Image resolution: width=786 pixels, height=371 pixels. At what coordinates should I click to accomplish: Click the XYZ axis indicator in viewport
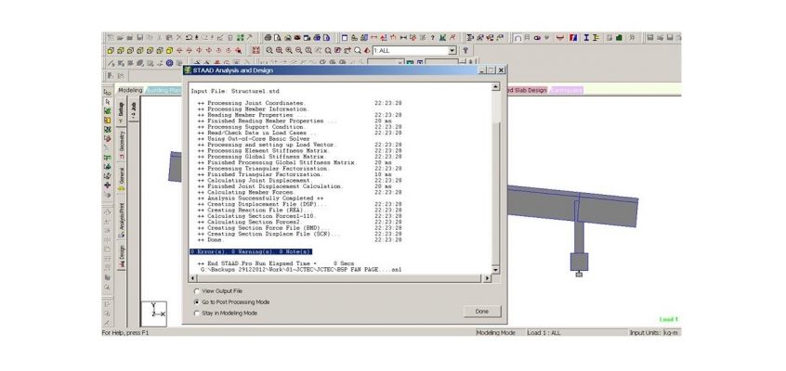(154, 313)
